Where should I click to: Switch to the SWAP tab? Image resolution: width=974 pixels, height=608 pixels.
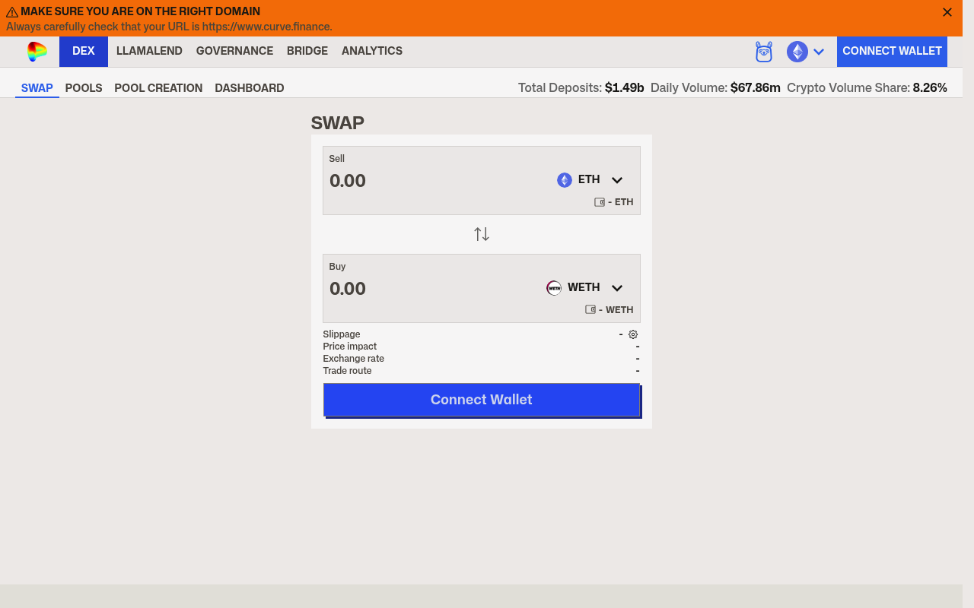pyautogui.click(x=37, y=88)
